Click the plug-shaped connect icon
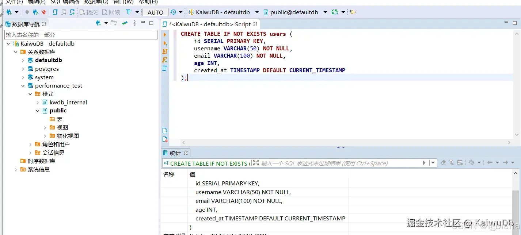521x235 pixels. tap(27, 12)
